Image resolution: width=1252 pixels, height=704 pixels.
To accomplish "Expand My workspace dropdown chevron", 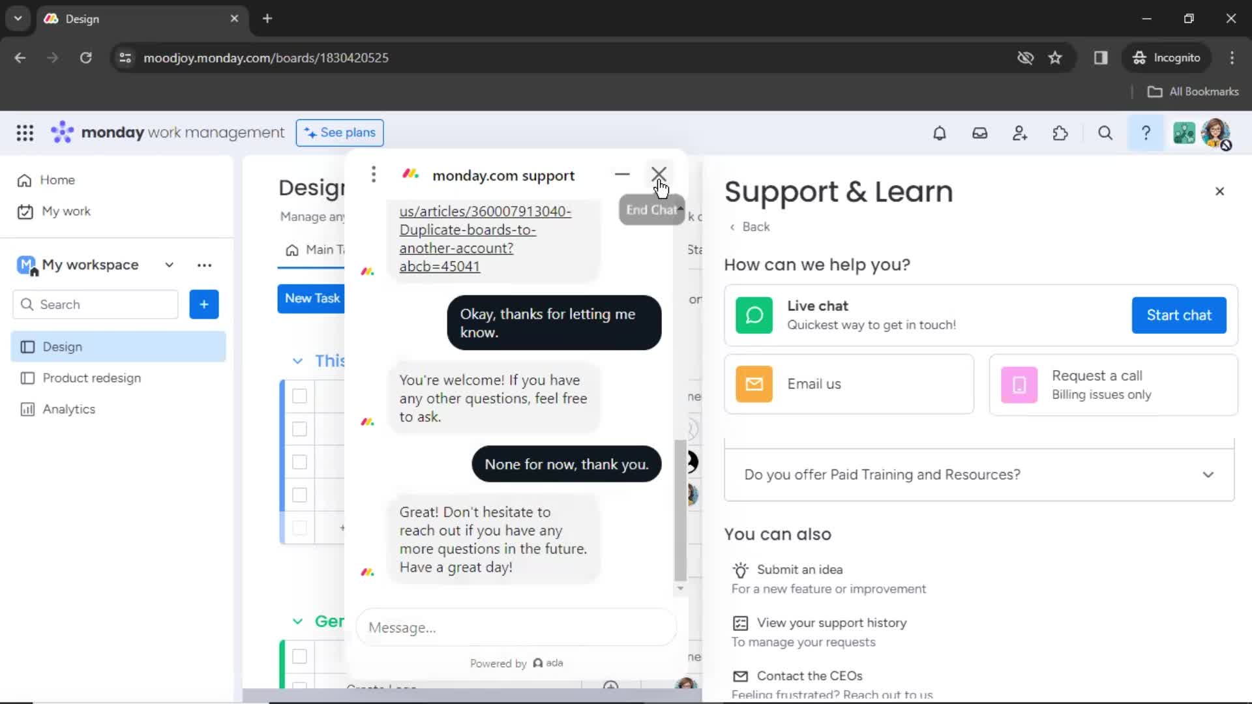I will (x=170, y=265).
